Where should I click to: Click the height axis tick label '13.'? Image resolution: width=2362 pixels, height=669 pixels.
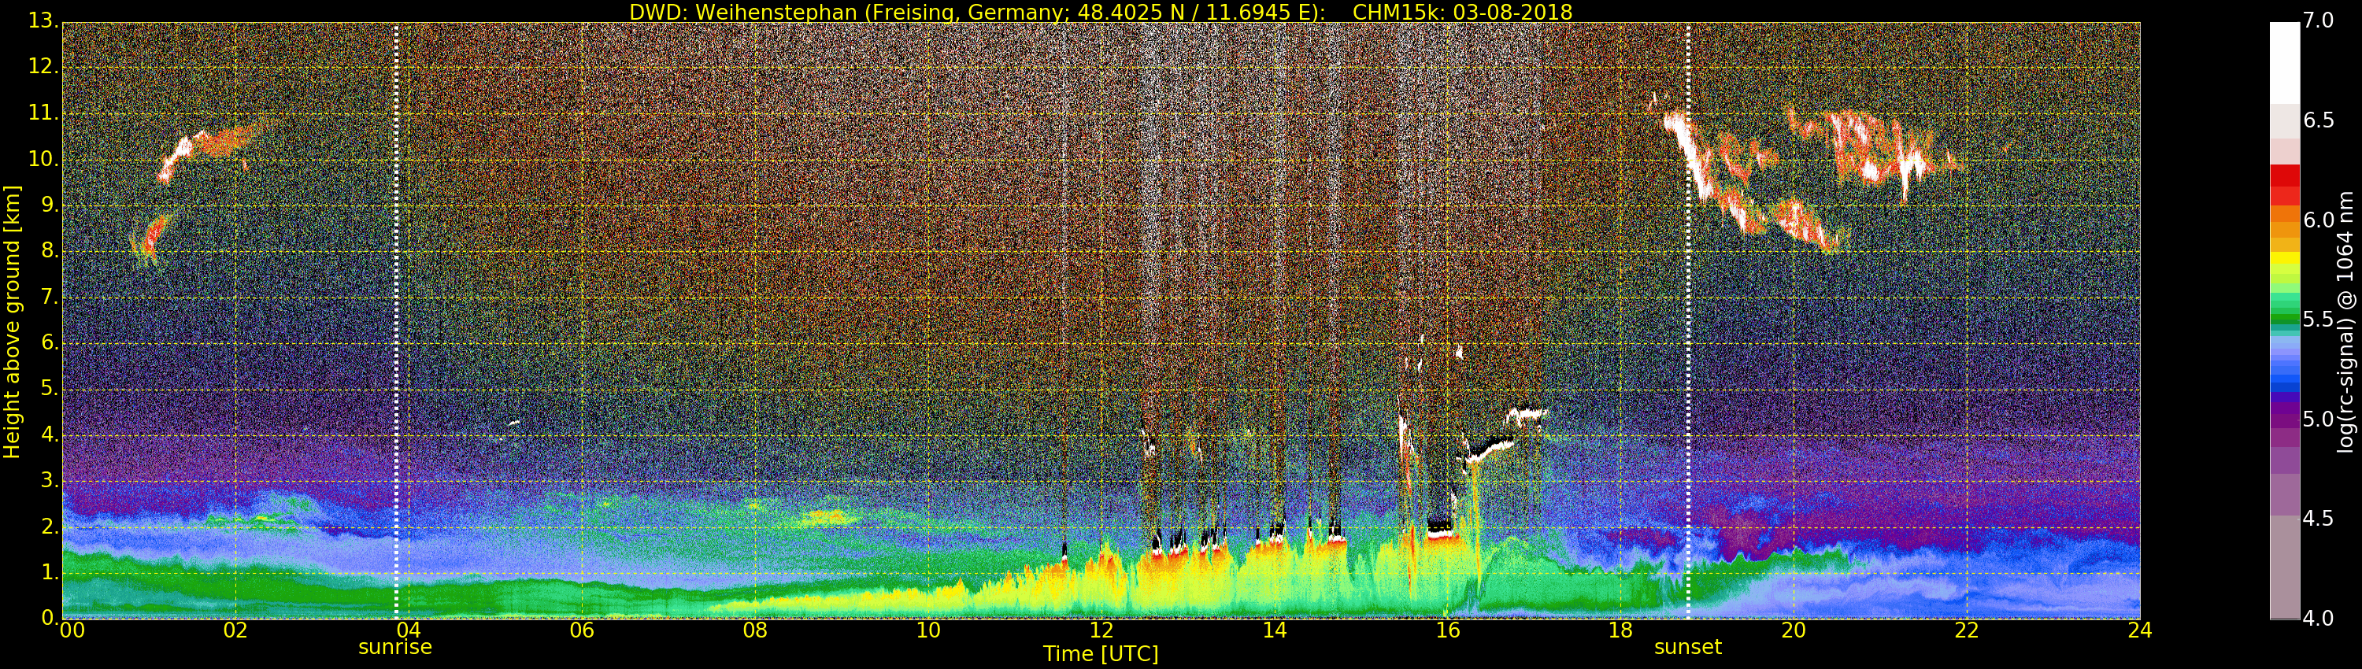(43, 20)
